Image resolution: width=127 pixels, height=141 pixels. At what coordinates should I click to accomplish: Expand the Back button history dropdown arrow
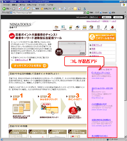11,9
